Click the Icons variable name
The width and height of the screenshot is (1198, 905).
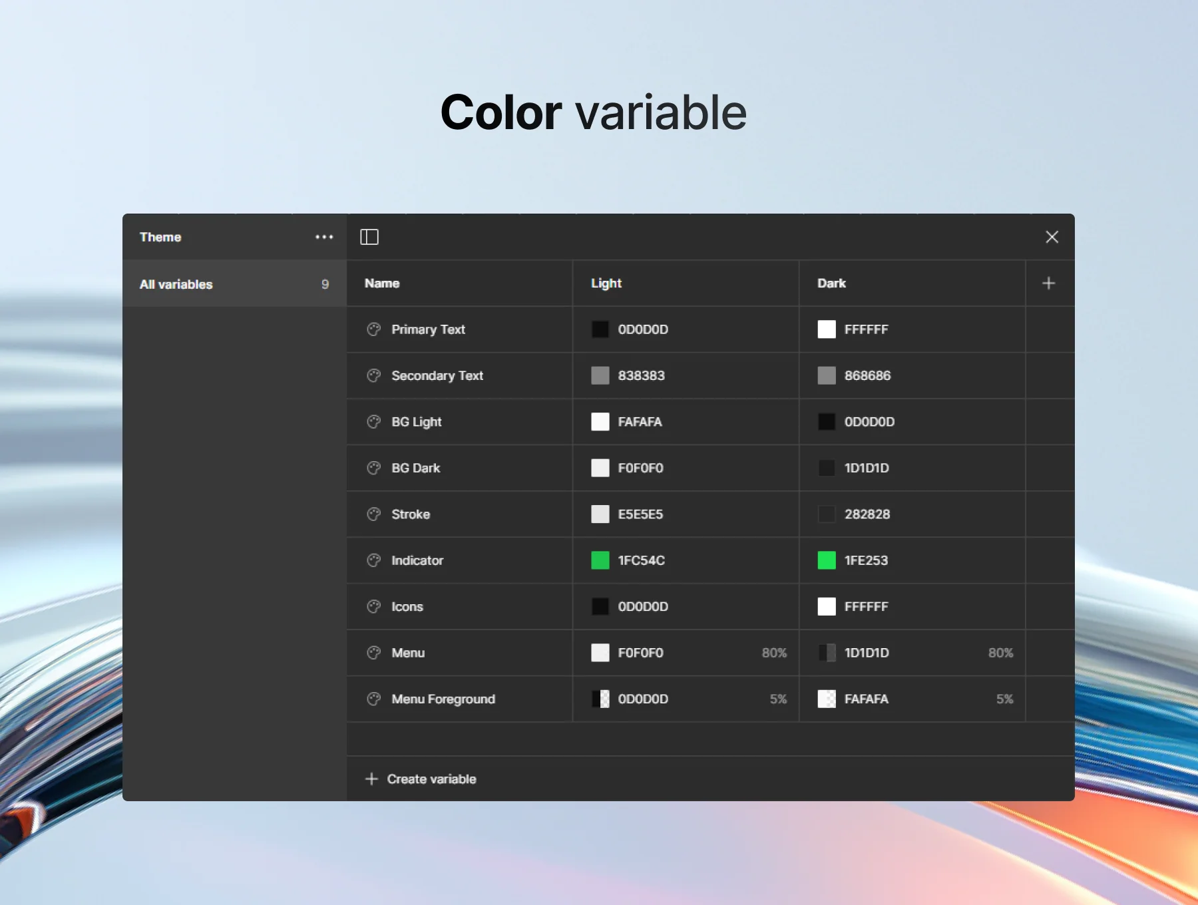407,607
